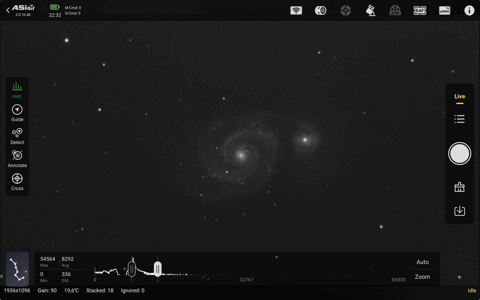480x300 pixels.
Task: Toggle the Hist. histogram panel
Action: [x=17, y=90]
